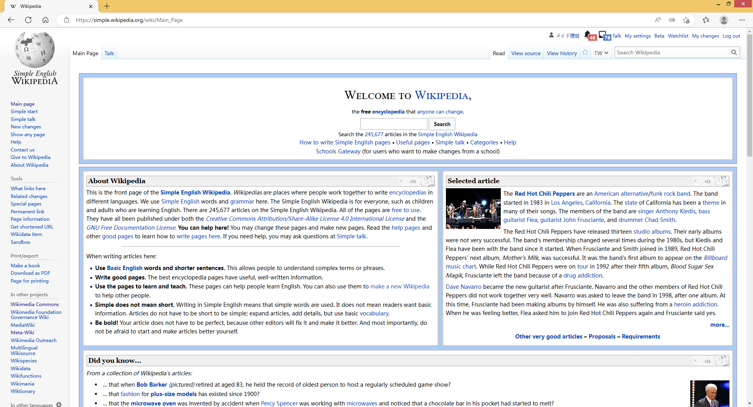Go to main page via Wikipedia globe logo
The image size is (753, 407).
35,58
